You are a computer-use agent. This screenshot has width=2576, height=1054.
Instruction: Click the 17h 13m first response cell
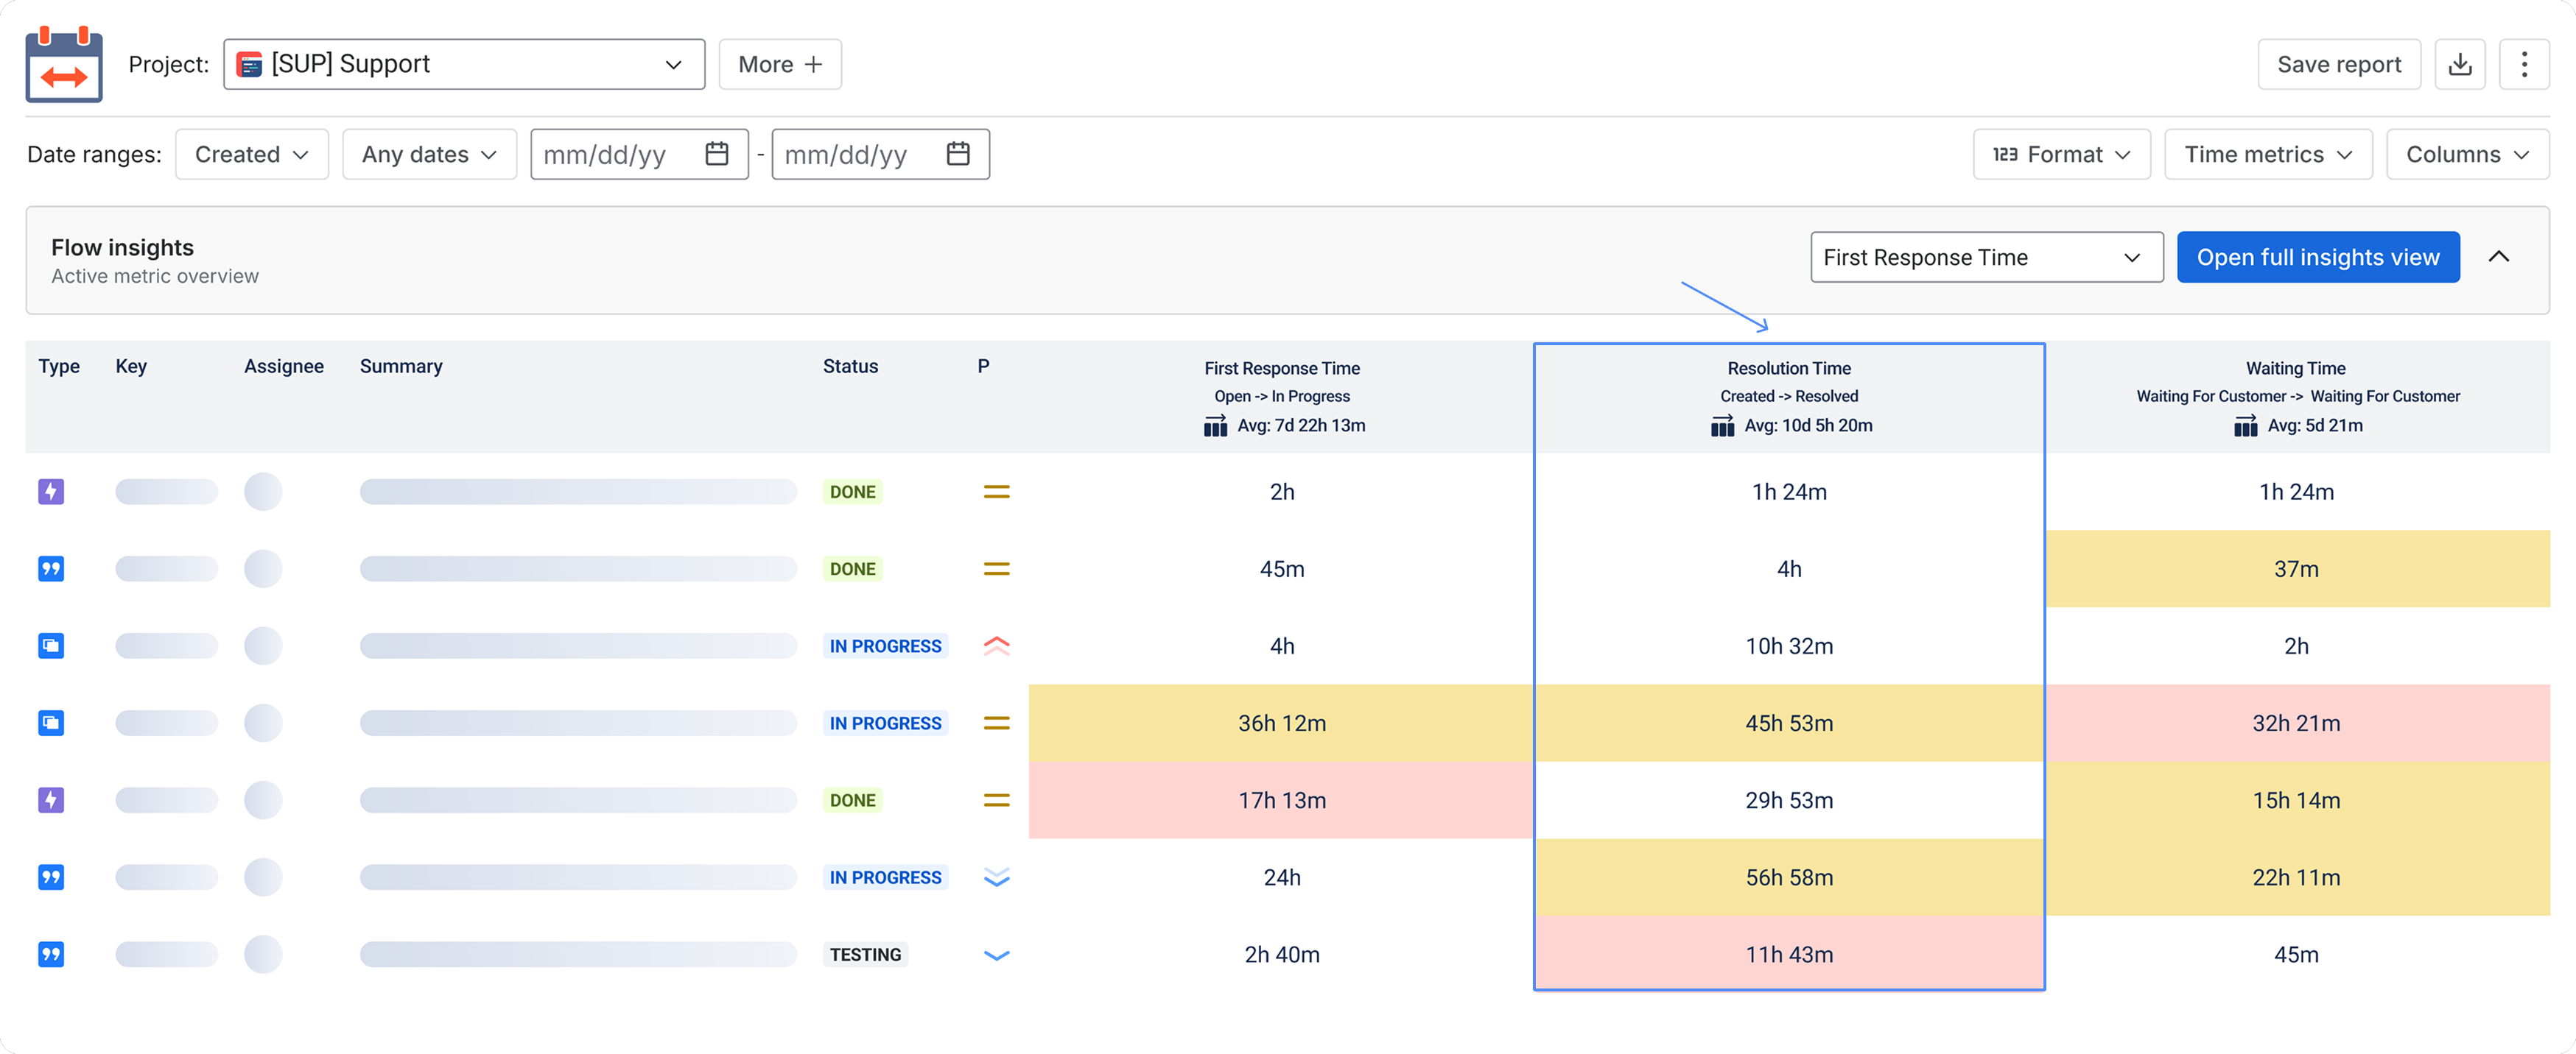[1281, 800]
